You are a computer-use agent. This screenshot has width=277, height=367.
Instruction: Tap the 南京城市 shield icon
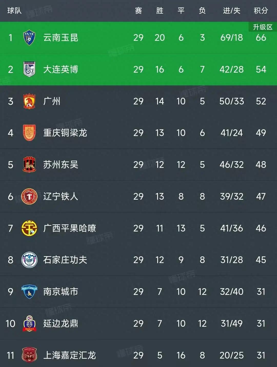click(29, 292)
